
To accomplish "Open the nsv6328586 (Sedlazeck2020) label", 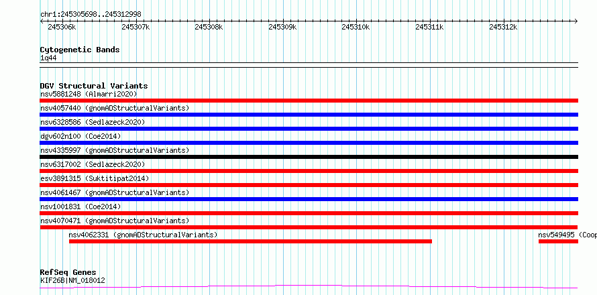I will click(93, 122).
